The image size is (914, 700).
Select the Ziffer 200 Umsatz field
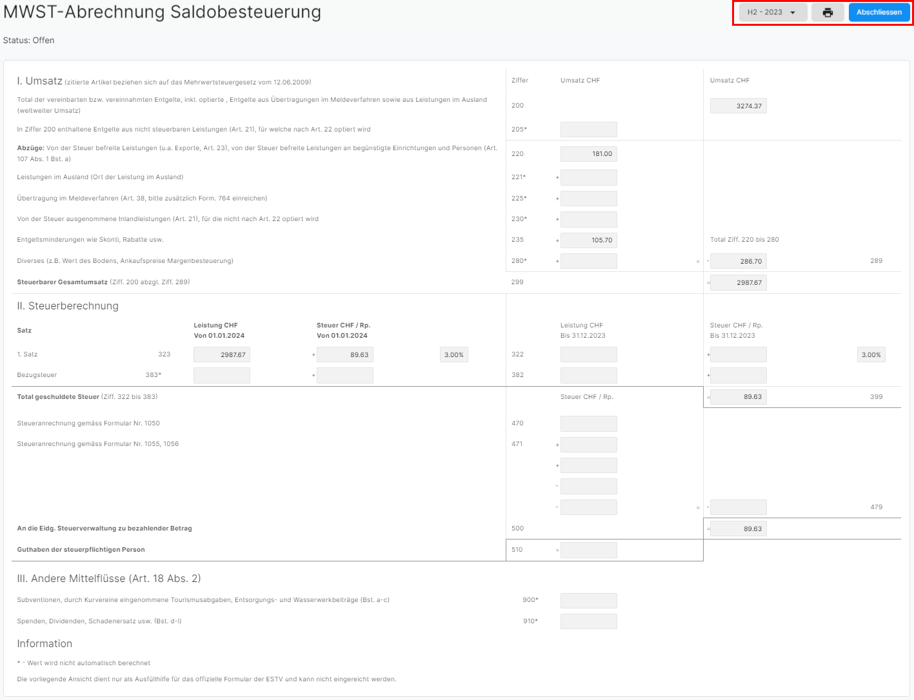(739, 106)
